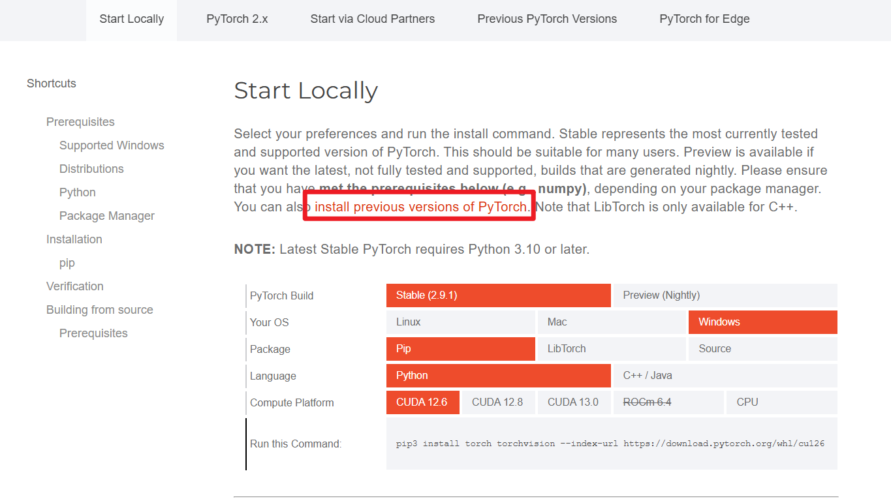Jump to Verification section
The width and height of the screenshot is (891, 499).
75,286
